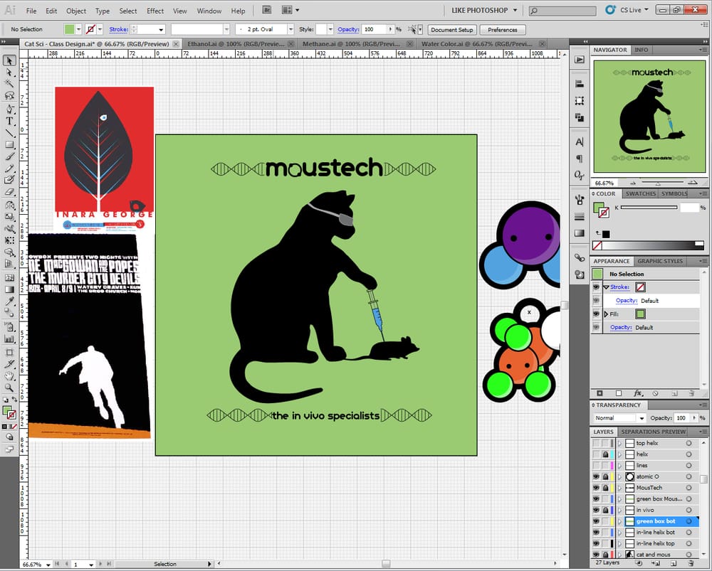
Task: Show the hidden lines layer
Action: pos(596,465)
